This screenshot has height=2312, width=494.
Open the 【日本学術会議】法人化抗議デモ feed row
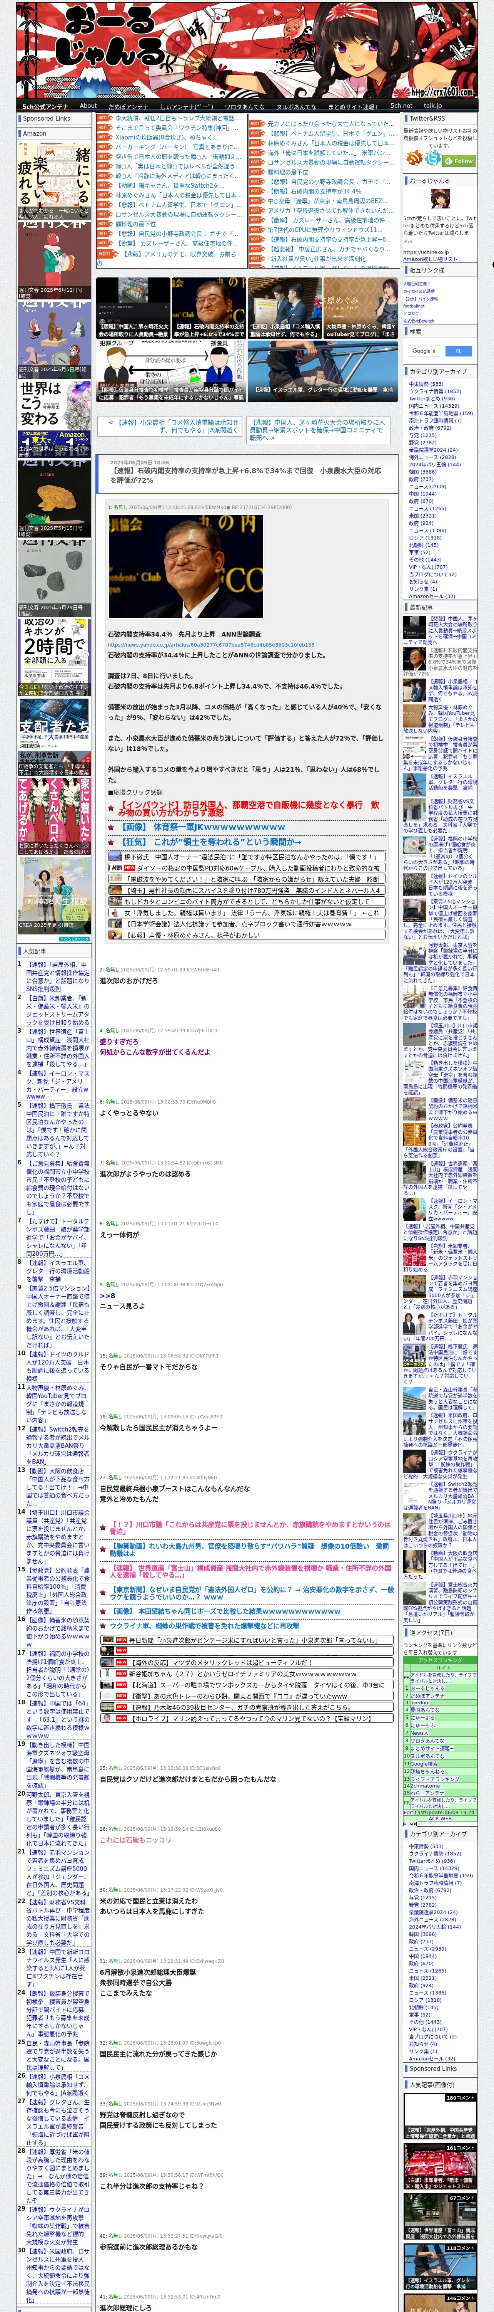coord(247,924)
